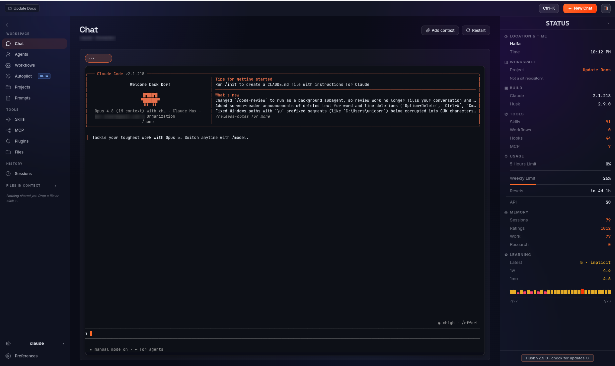Screen dimensions: 615x366
Task: Click the Usage section icon
Action: (x=506, y=156)
